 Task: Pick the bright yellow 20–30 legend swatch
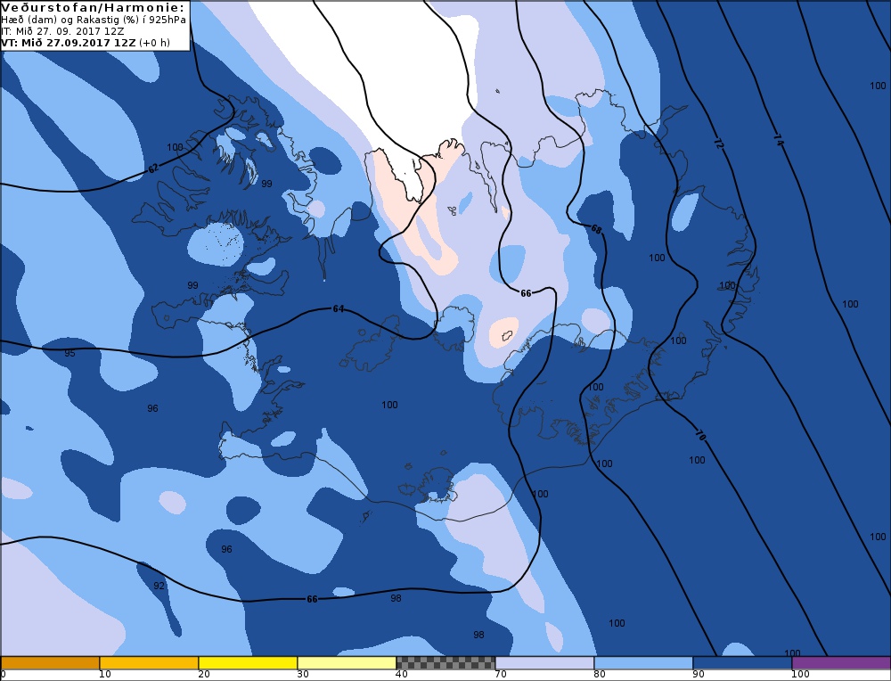[x=248, y=663]
